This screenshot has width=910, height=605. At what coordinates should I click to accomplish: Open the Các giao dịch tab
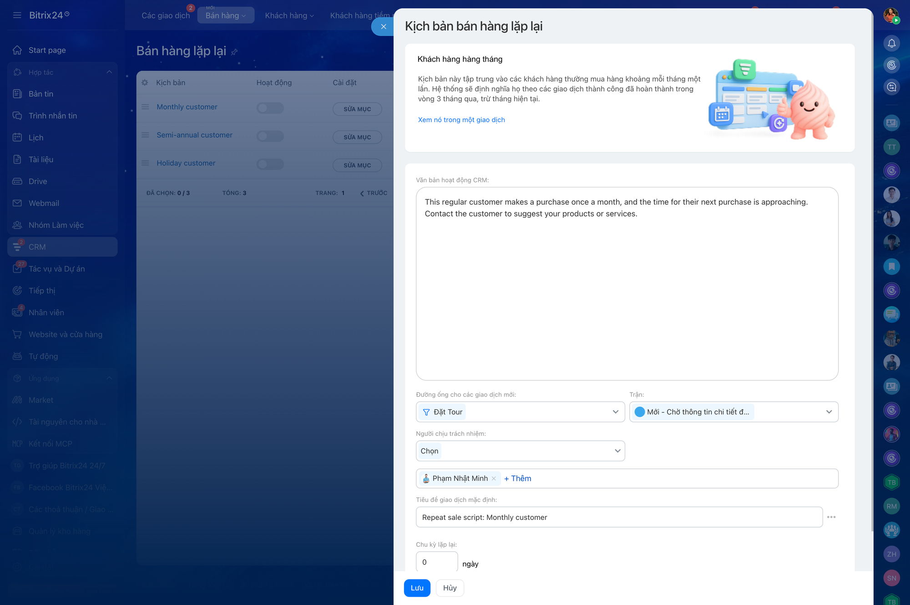tap(166, 15)
